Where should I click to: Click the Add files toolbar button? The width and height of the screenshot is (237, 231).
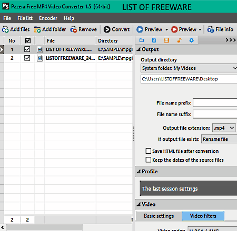(x=16, y=29)
